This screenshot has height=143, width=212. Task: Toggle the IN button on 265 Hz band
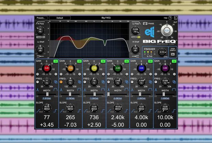point(79,61)
